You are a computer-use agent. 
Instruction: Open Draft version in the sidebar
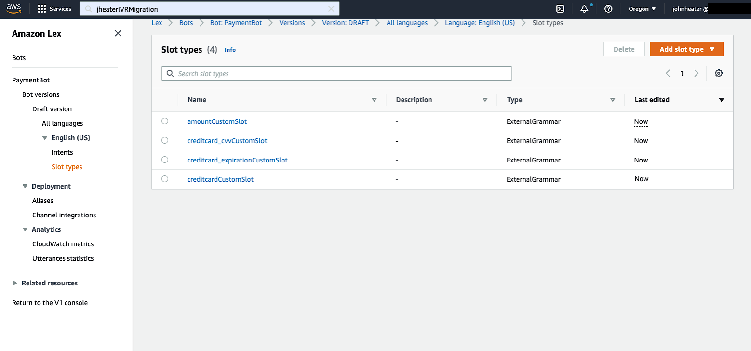coord(52,109)
